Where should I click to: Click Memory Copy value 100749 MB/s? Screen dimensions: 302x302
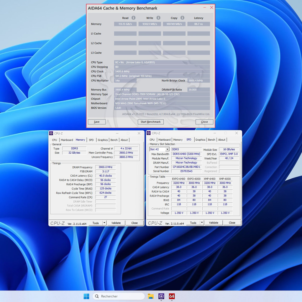[x=174, y=24]
